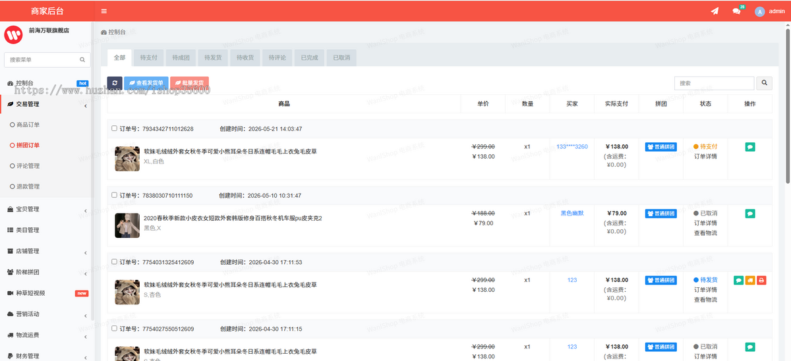
Task: Select 评论管理 submenu item
Action: [28, 166]
